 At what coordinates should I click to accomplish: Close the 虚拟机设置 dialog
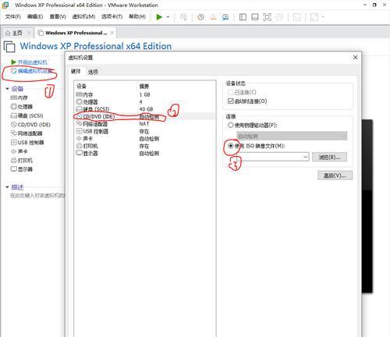(x=355, y=58)
